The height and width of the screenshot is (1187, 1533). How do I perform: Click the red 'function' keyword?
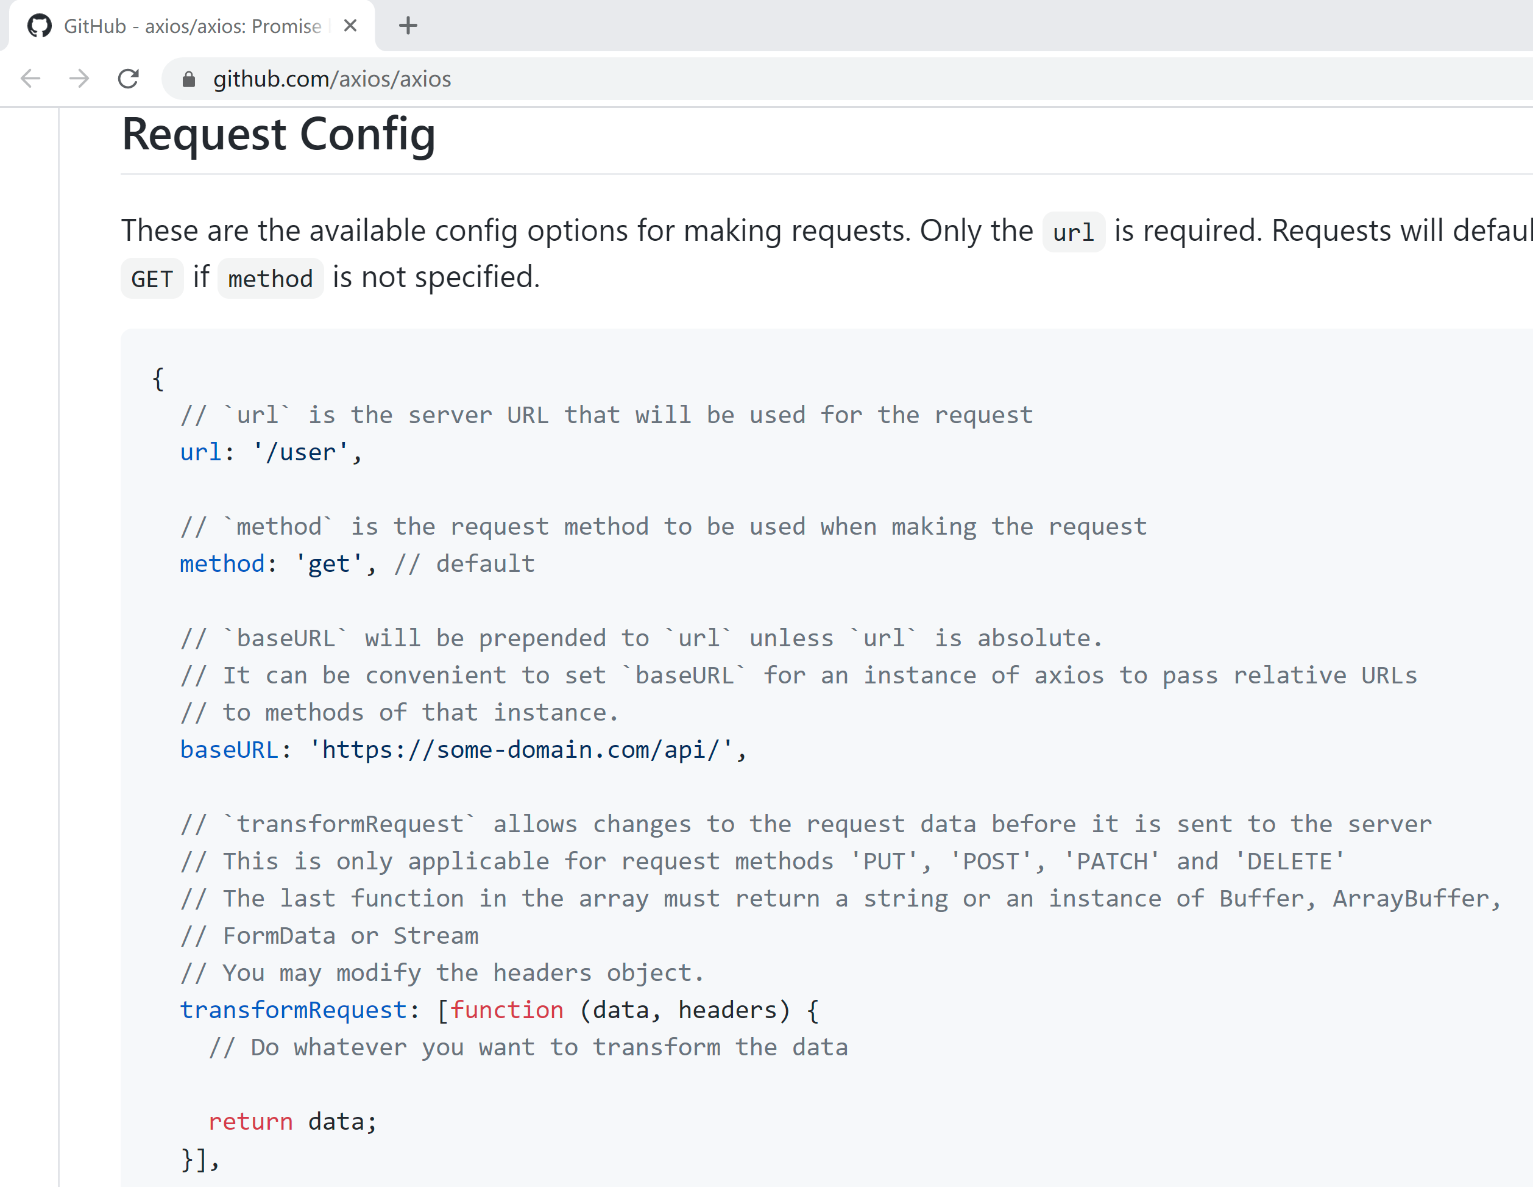click(x=506, y=1010)
